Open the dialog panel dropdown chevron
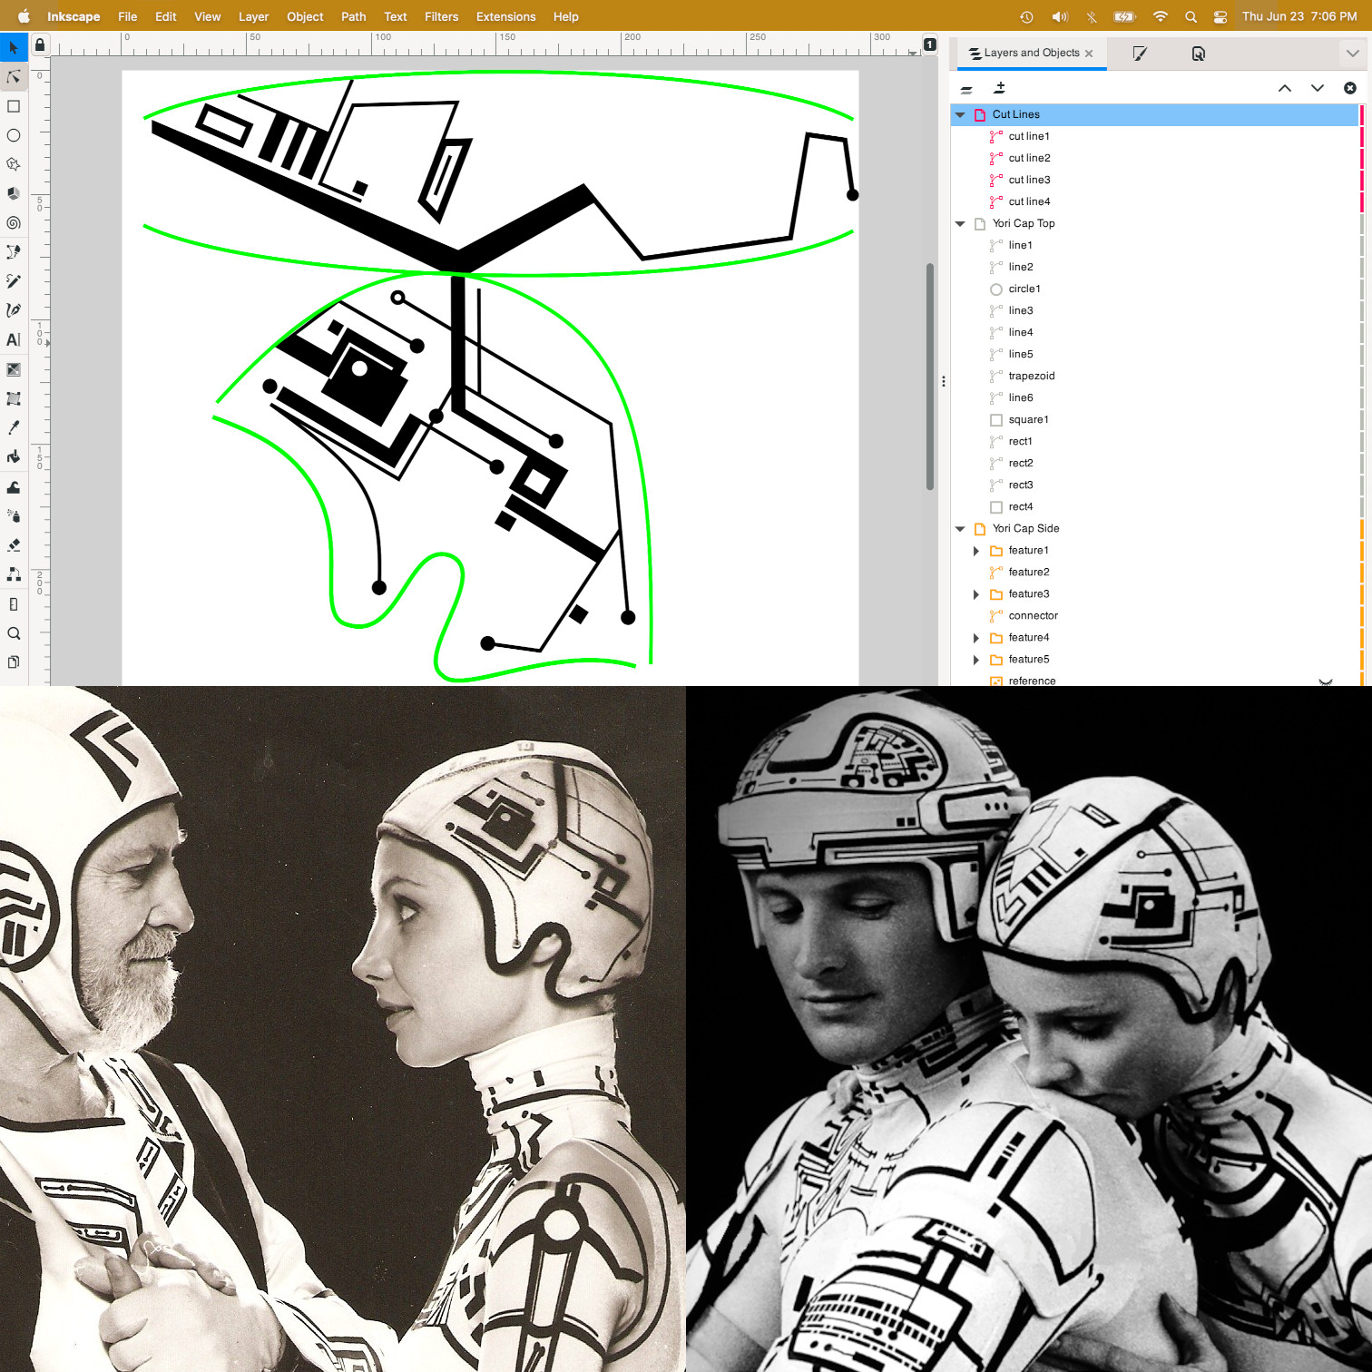The image size is (1372, 1372). coord(1353,54)
